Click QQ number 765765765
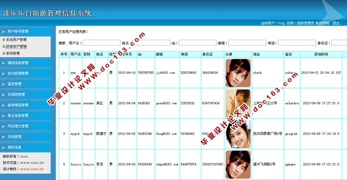347x180 pixels. tap(145, 73)
